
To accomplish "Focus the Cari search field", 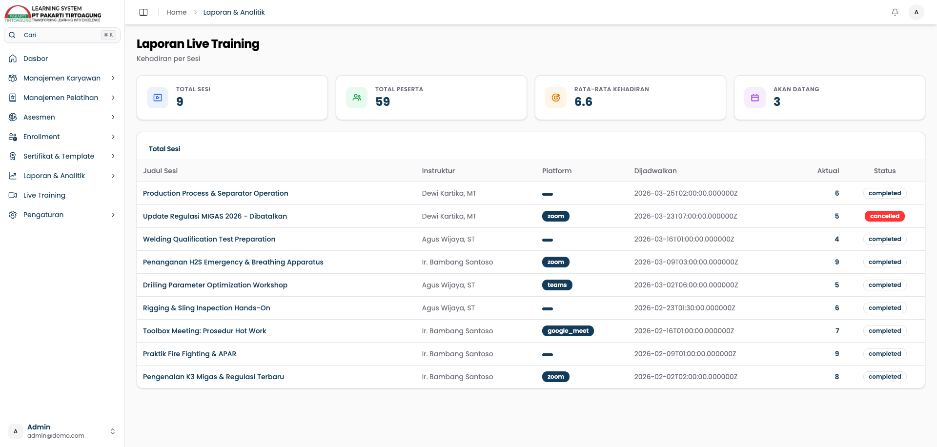I will pyautogui.click(x=62, y=35).
